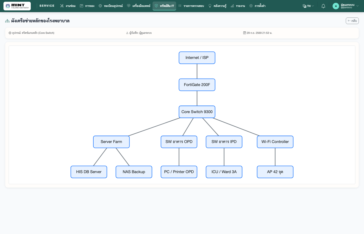Select the PC / Printer OPD node
This screenshot has width=364, height=234.
pyautogui.click(x=179, y=172)
